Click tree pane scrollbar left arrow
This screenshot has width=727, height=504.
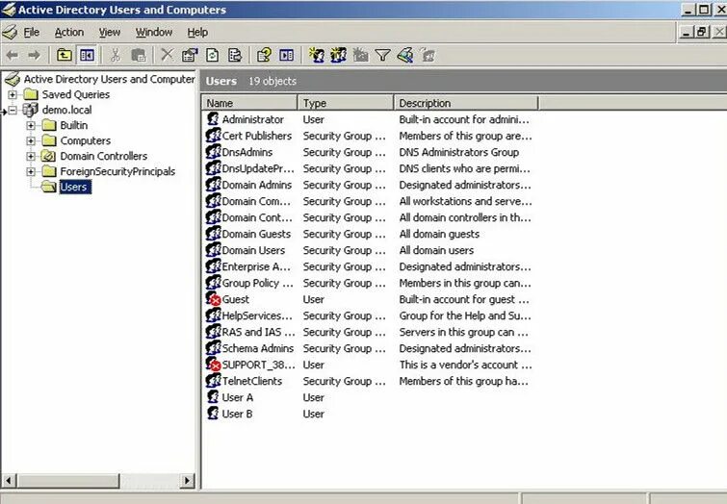9,480
